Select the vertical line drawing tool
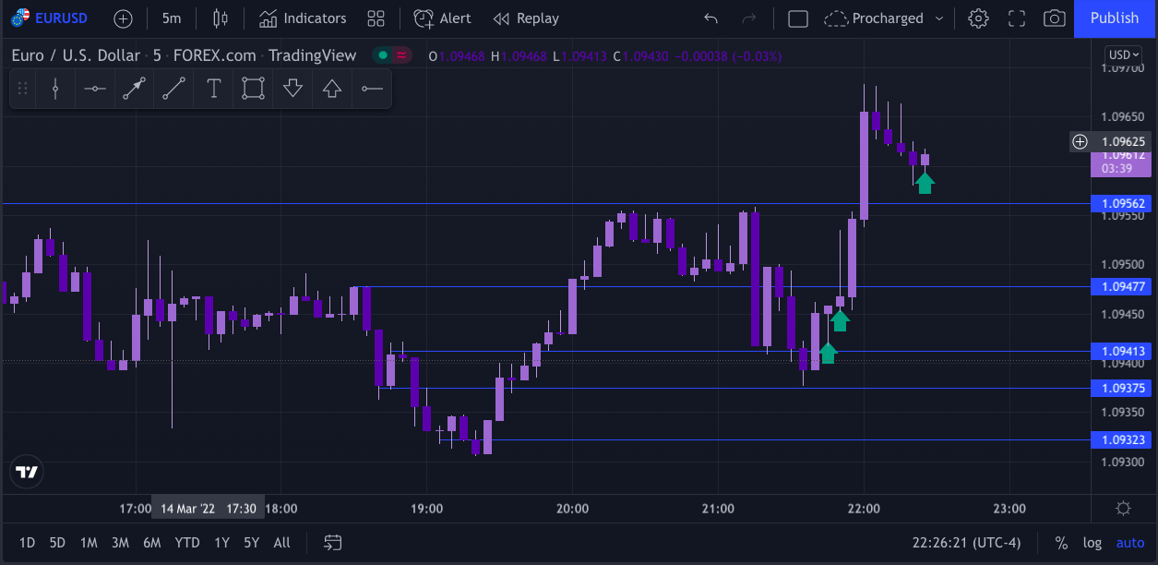Screen dimensions: 1158x565 click(x=56, y=89)
